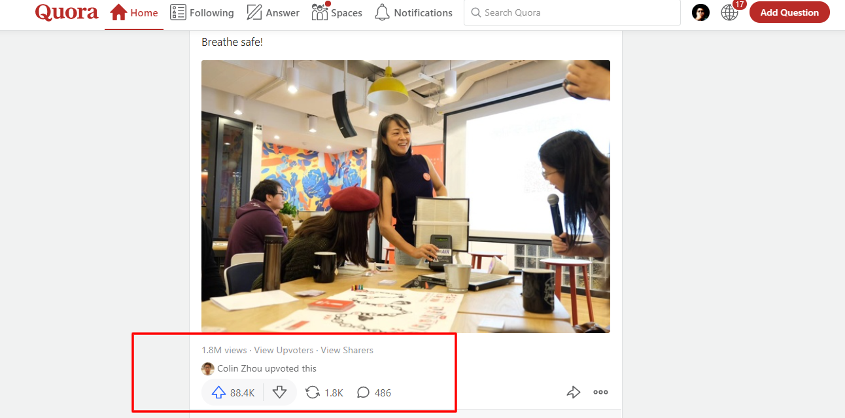Click the Search Quora input field
This screenshot has height=418, width=845.
[572, 12]
